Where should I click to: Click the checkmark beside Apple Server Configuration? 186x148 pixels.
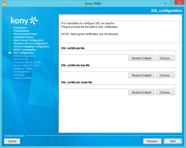tap(10, 40)
